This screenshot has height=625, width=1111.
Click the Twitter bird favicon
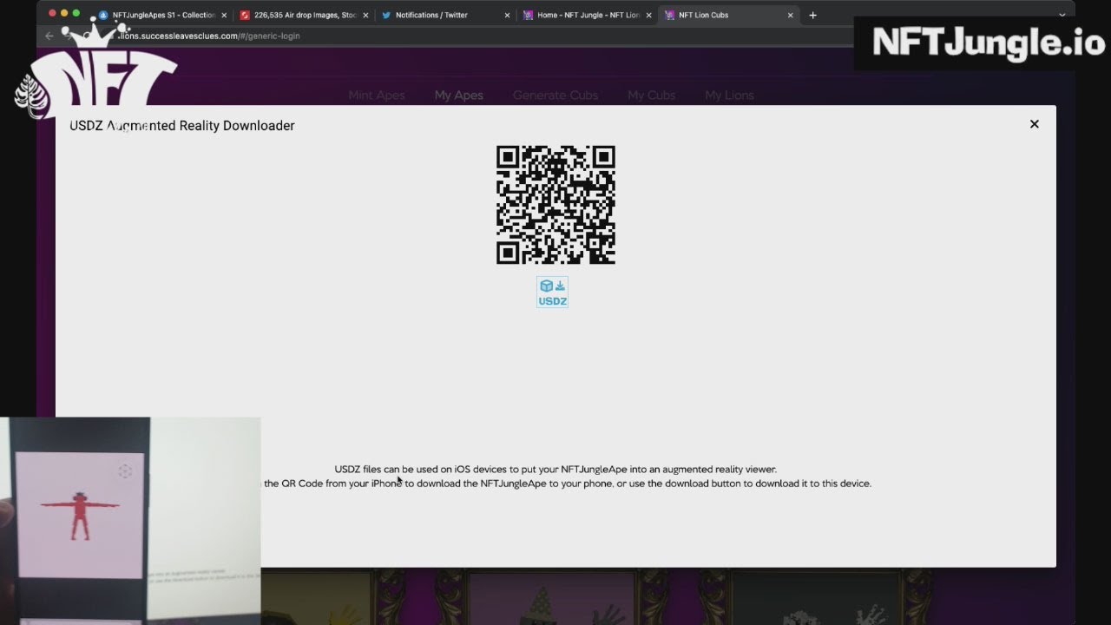pyautogui.click(x=386, y=15)
